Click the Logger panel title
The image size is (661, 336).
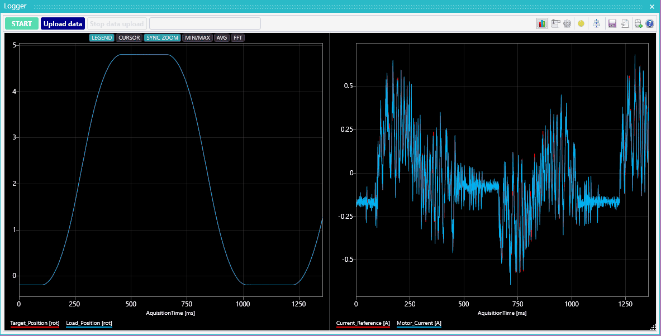pos(15,6)
